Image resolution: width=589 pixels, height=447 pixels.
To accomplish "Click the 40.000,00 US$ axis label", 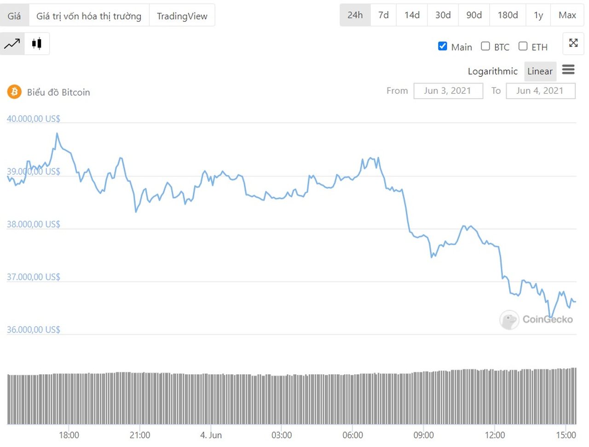I will click(33, 119).
